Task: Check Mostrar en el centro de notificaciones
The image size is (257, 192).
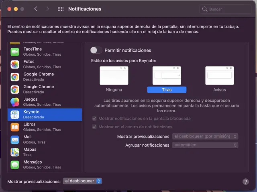Action: (x=94, y=127)
